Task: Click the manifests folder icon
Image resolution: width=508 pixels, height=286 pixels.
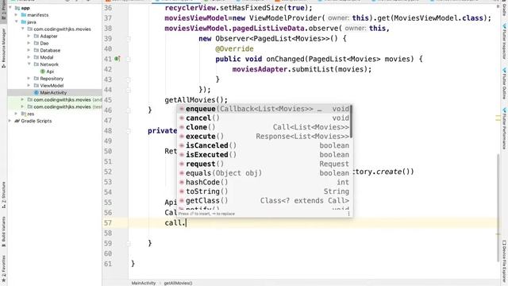Action: coord(24,15)
